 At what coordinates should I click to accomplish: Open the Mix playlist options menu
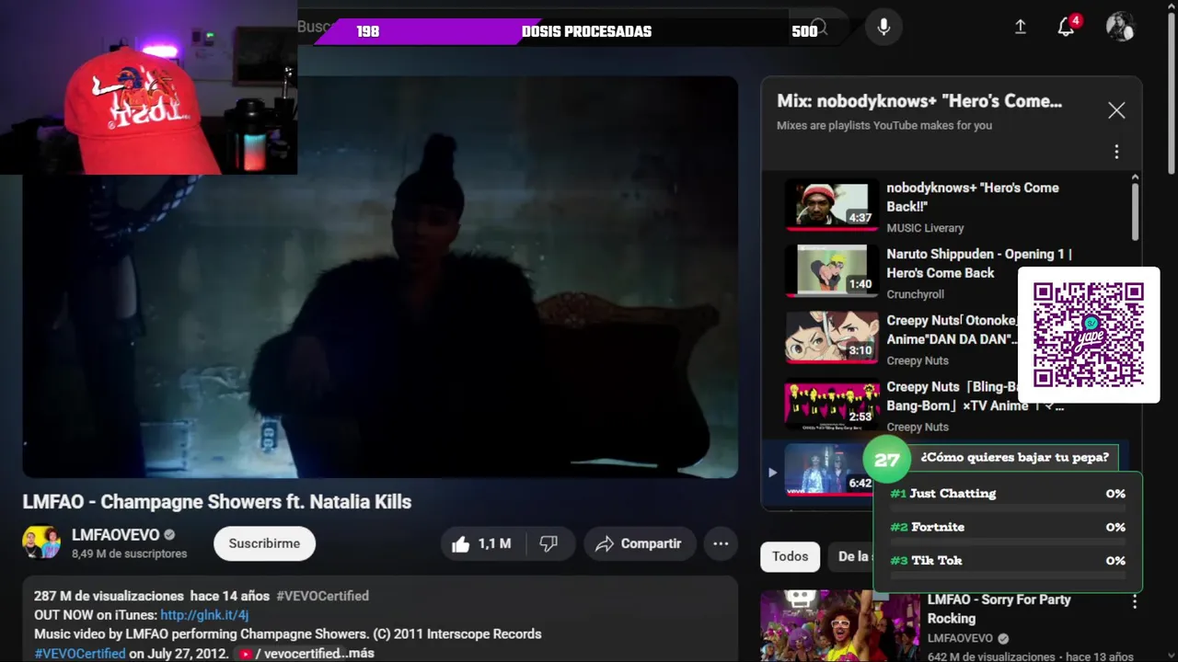coord(1116,152)
